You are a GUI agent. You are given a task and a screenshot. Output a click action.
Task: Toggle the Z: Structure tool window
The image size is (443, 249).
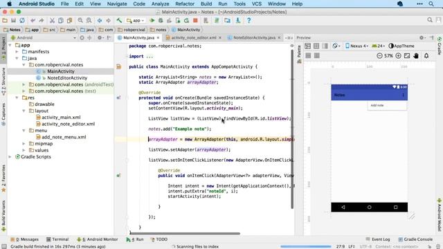pos(3,82)
